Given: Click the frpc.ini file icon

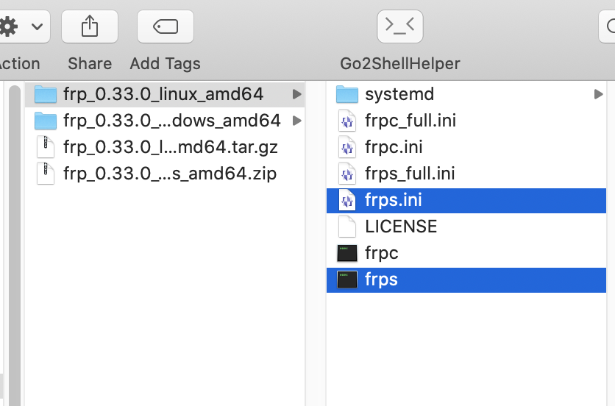Looking at the screenshot, I should 346,147.
